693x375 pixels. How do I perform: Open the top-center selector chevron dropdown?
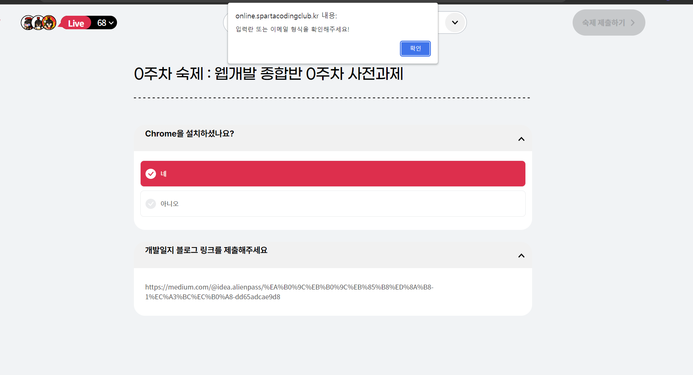[455, 22]
